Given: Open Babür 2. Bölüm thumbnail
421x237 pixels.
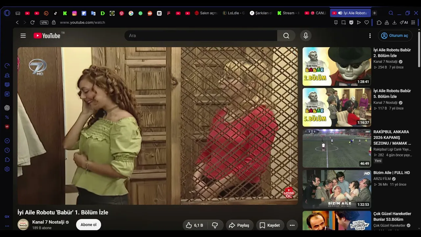Looking at the screenshot, I should [x=337, y=66].
